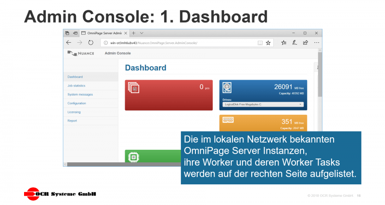Click the Admin Console header link
This screenshot has height=205, width=385.
click(117, 53)
